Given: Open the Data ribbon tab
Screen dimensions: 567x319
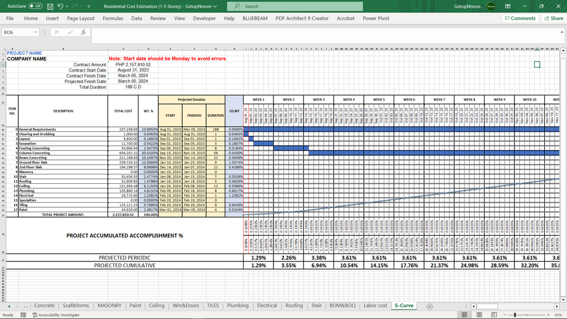Looking at the screenshot, I should pos(136,18).
